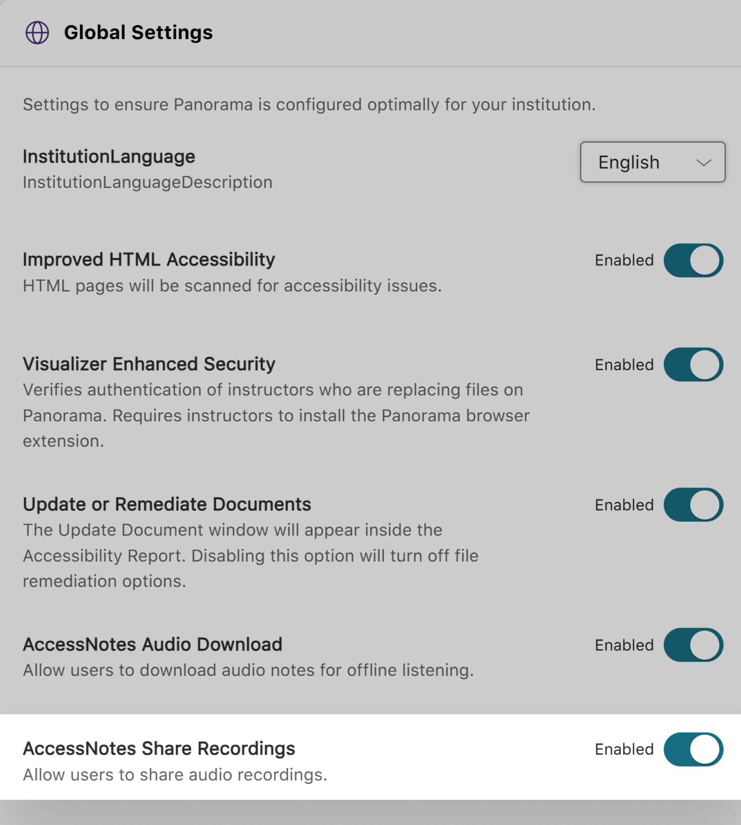Screen dimensions: 741x825
Task: Switch off AccessNotes Audio Download
Action: [693, 645]
